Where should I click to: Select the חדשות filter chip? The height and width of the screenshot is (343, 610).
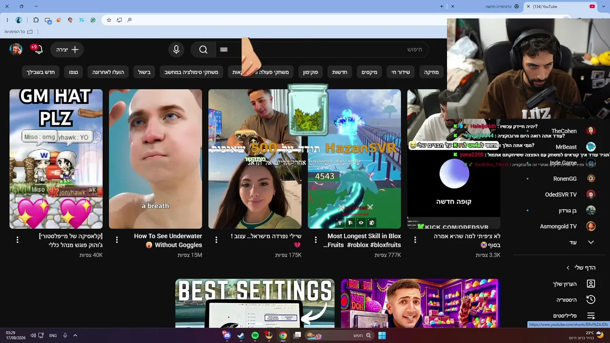340,72
